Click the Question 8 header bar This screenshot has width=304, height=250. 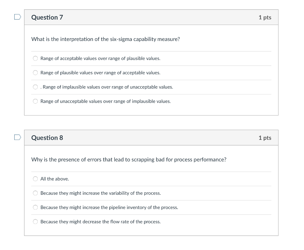coord(151,137)
